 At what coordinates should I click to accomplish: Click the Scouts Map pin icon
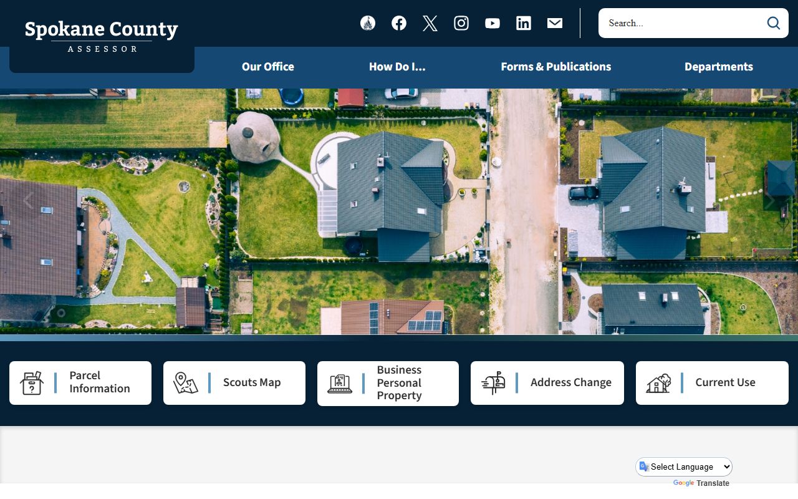click(185, 383)
